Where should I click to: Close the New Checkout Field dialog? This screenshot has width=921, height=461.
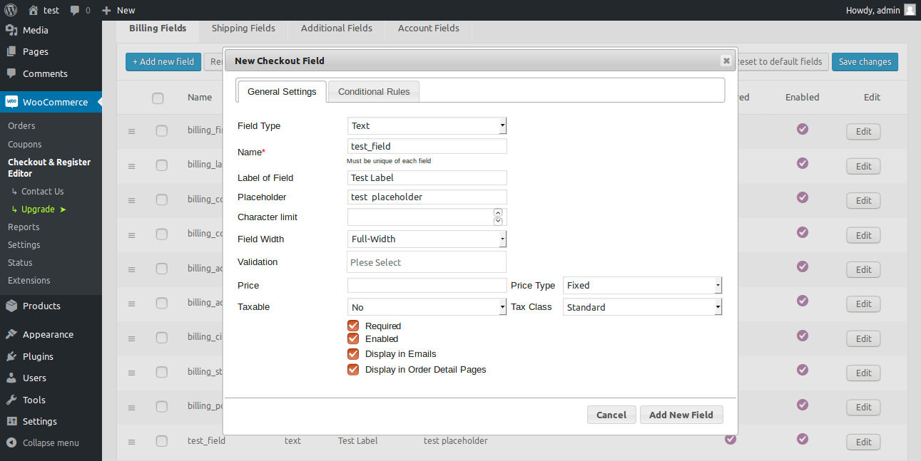click(726, 61)
